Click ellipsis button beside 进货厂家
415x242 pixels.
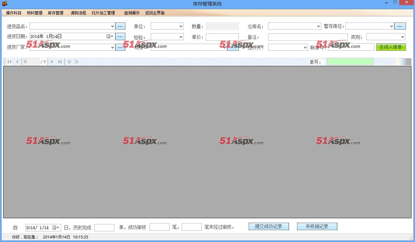[120, 47]
